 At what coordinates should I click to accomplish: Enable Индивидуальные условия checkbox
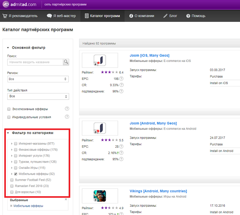(9, 117)
